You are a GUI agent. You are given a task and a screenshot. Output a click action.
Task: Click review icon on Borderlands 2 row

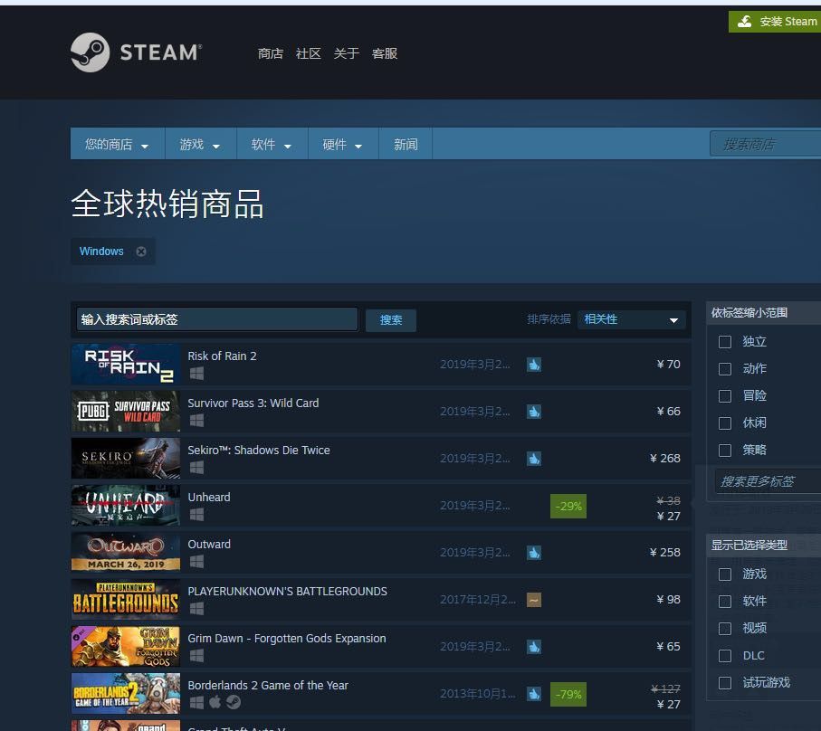(x=534, y=694)
